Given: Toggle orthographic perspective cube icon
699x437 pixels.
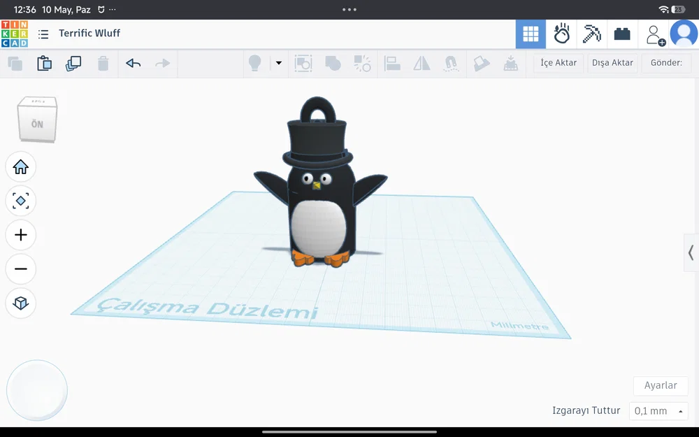Looking at the screenshot, I should tap(21, 303).
